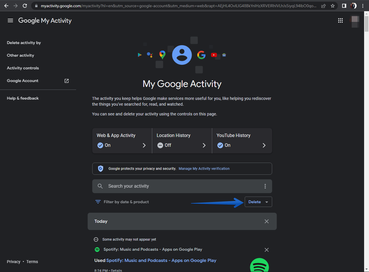
Task: Open Filter by date & product
Action: [x=122, y=202]
